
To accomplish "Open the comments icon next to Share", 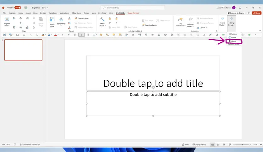I will point(249,13).
